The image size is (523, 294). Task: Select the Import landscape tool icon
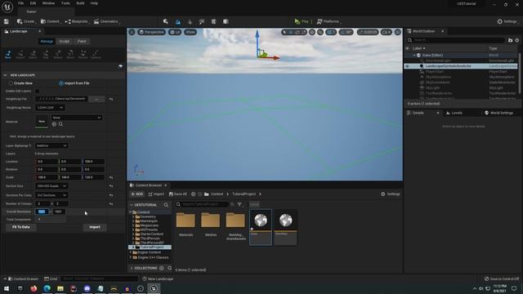(20, 54)
